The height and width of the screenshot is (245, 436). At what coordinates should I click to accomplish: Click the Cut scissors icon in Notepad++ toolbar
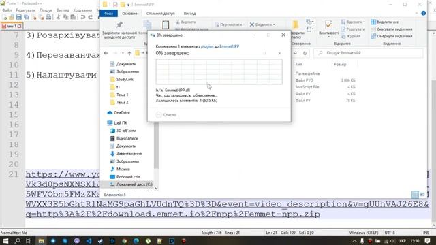pos(58,17)
